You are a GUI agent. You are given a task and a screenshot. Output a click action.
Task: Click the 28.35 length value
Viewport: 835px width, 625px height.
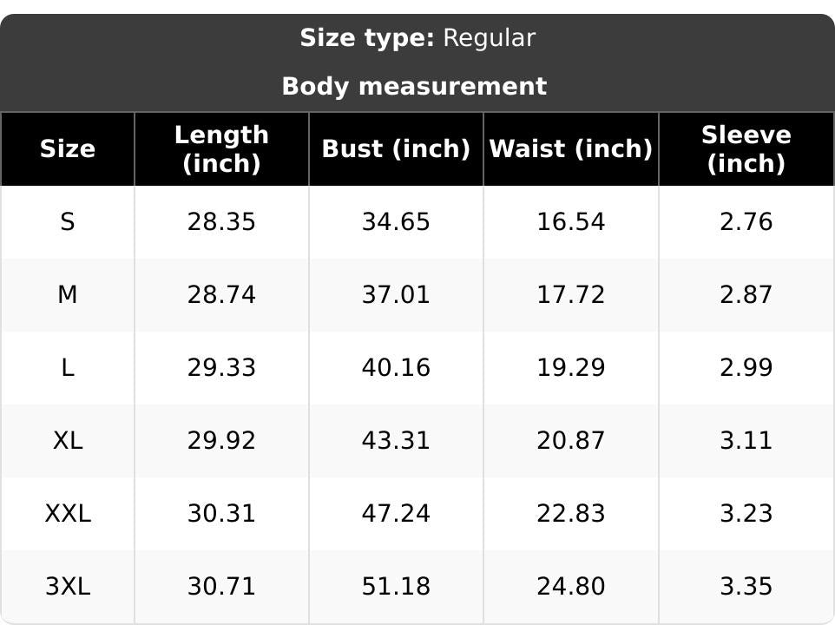pos(221,221)
